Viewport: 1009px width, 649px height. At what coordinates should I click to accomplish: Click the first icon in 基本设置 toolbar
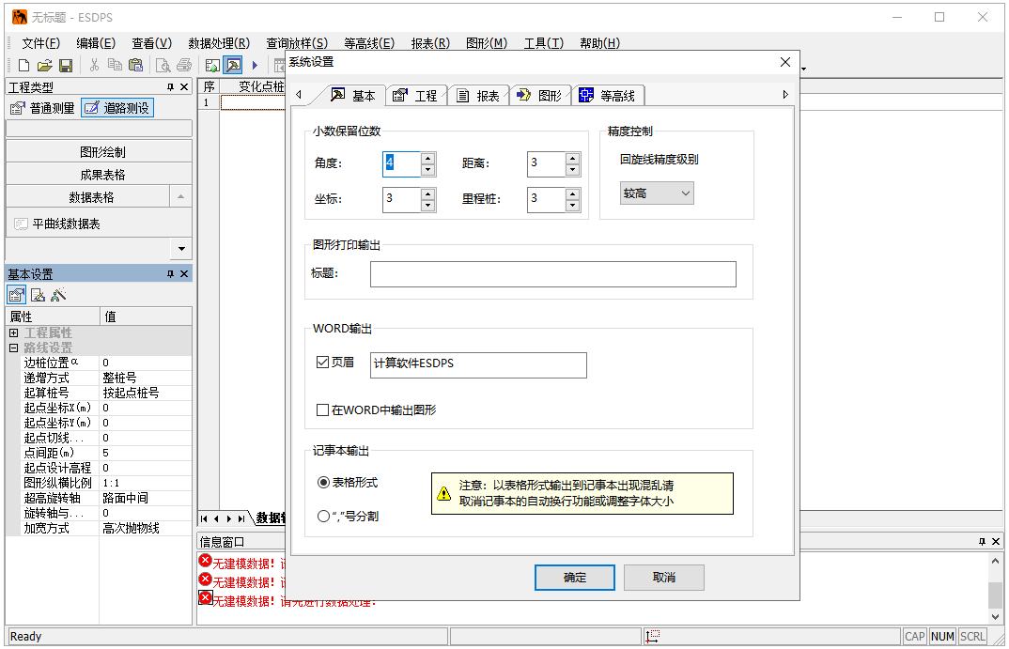pos(17,295)
